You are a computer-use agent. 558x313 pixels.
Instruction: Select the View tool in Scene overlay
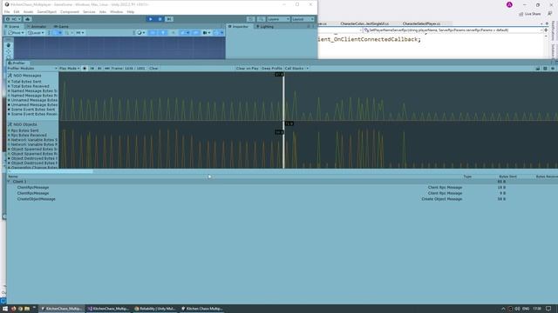(x=9, y=45)
